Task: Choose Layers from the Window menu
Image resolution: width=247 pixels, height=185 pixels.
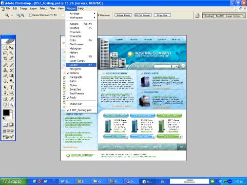Action: click(x=81, y=65)
